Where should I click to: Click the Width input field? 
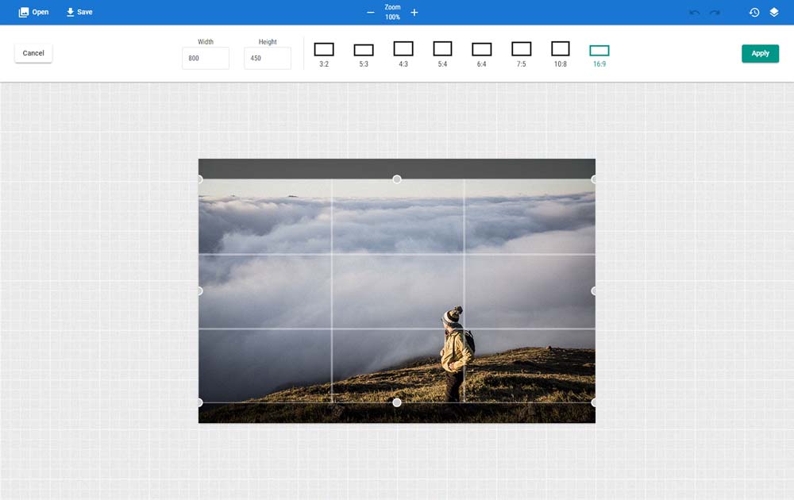point(206,58)
